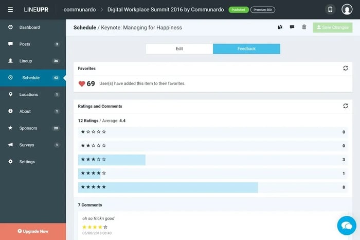Click the Posts speech bubble icon
This screenshot has width=360, height=240.
(x=10, y=44)
